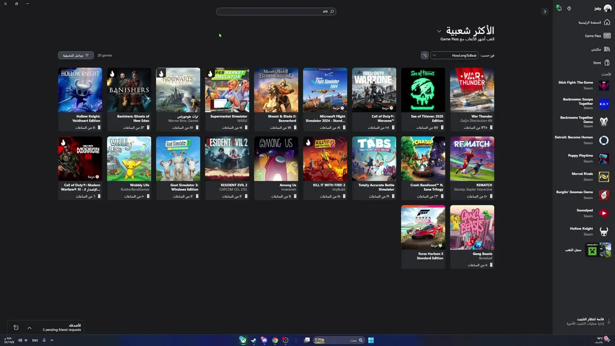Image resolution: width=615 pixels, height=346 pixels.
Task: Click the taskbar search box بحث
Action: point(338,340)
